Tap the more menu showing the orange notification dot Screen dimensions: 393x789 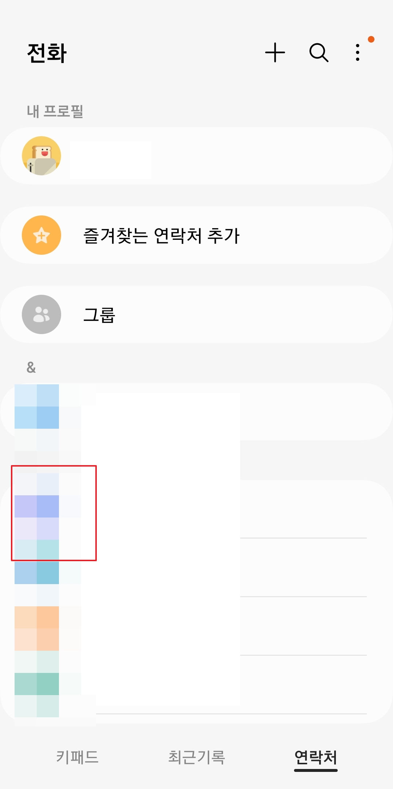click(x=358, y=52)
